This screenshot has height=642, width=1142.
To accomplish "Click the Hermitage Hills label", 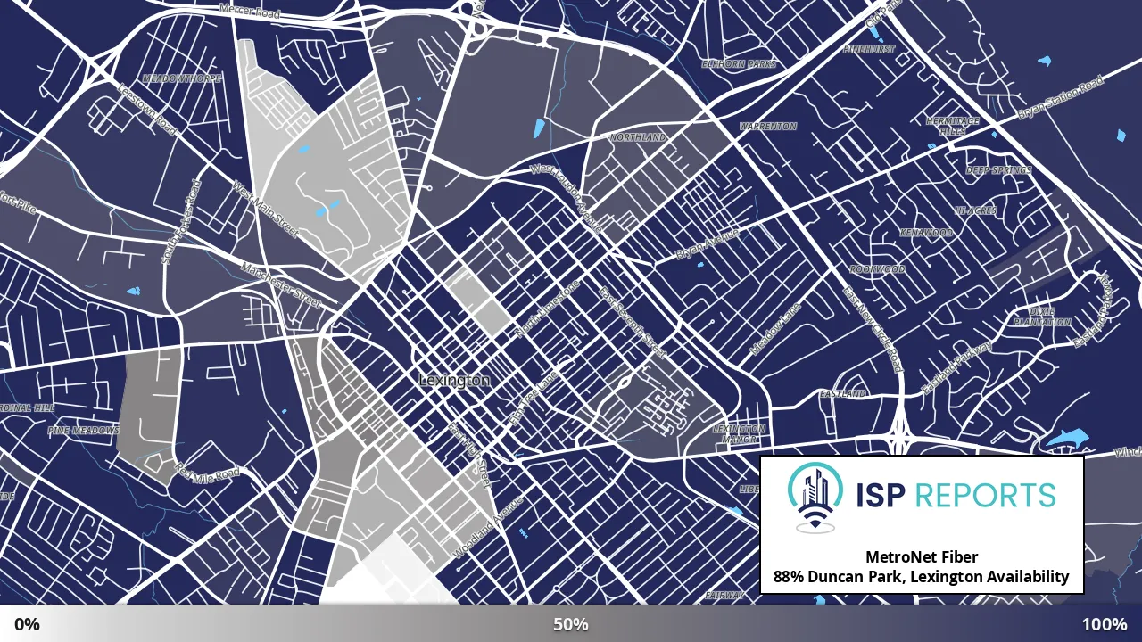I will [952, 126].
